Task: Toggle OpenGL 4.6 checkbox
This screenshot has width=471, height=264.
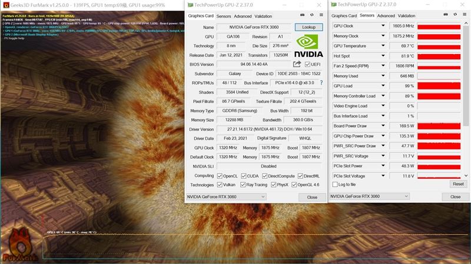Action: coord(294,185)
